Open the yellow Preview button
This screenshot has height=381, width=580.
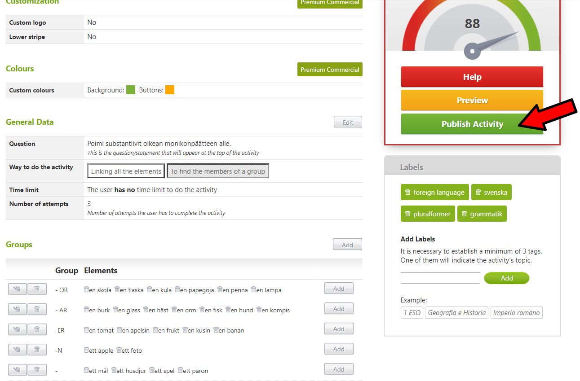point(472,100)
